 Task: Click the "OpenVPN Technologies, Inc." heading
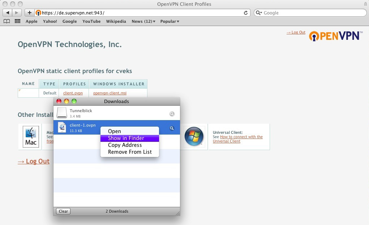[x=70, y=44]
